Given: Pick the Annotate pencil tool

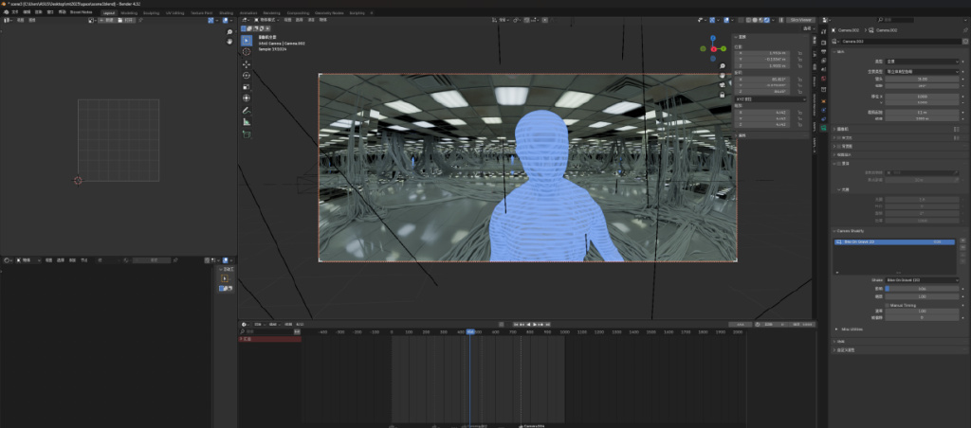Looking at the screenshot, I should [247, 111].
